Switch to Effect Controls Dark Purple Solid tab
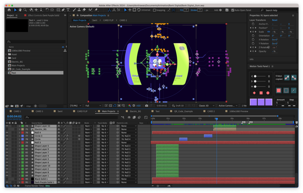The height and width of the screenshot is (193, 303). pyautogui.click(x=43, y=15)
